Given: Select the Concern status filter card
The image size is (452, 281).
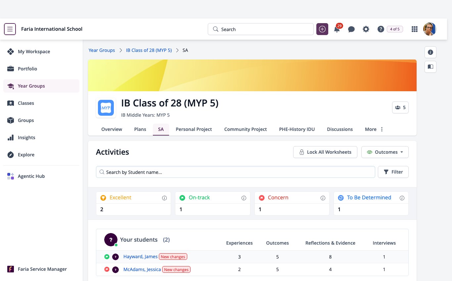Looking at the screenshot, I should pos(292,204).
